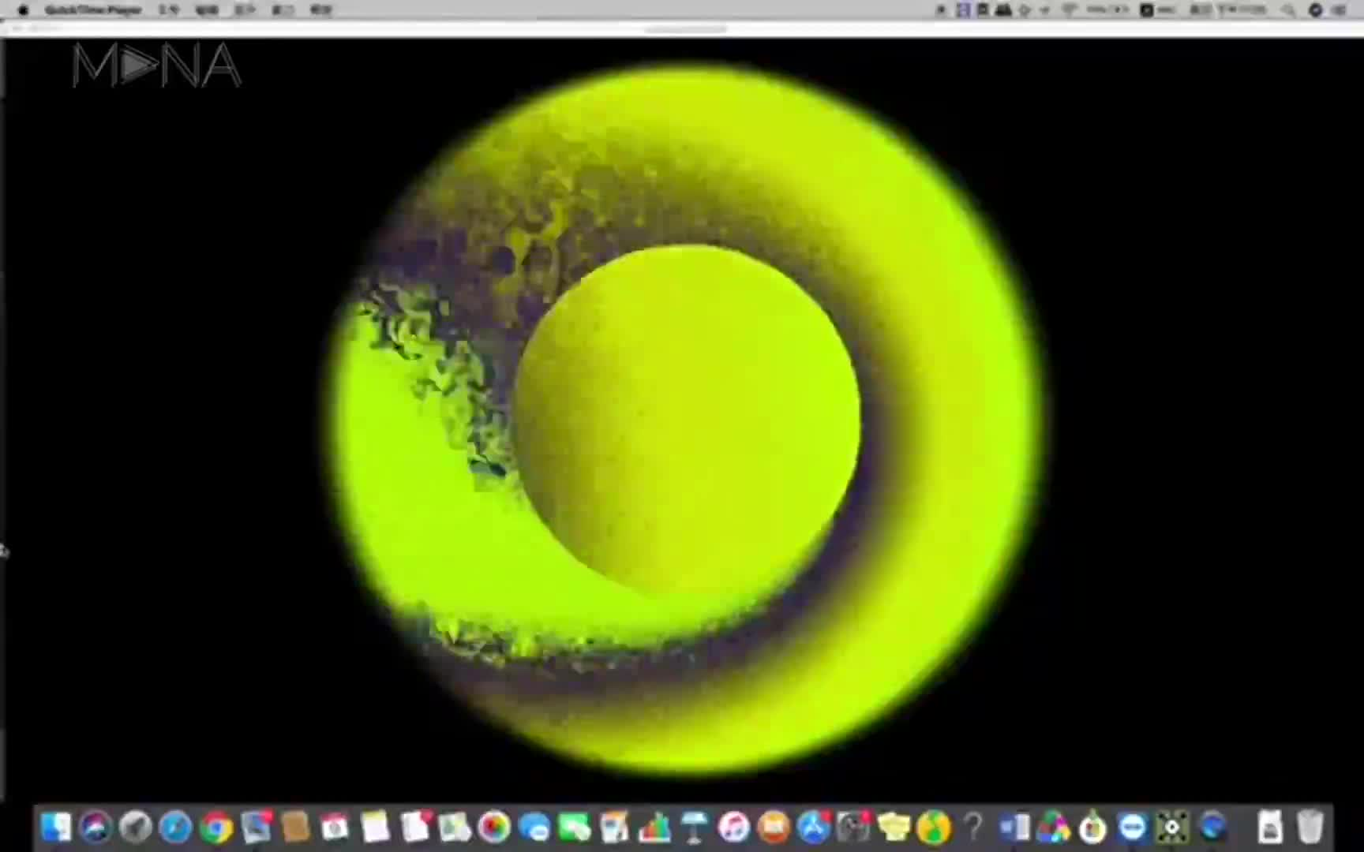Launch Photos app from the Dock

[495, 828]
